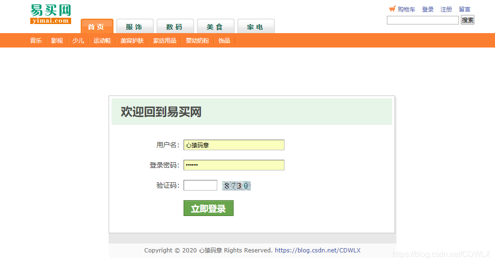Open the 家电 tab

click(x=256, y=26)
